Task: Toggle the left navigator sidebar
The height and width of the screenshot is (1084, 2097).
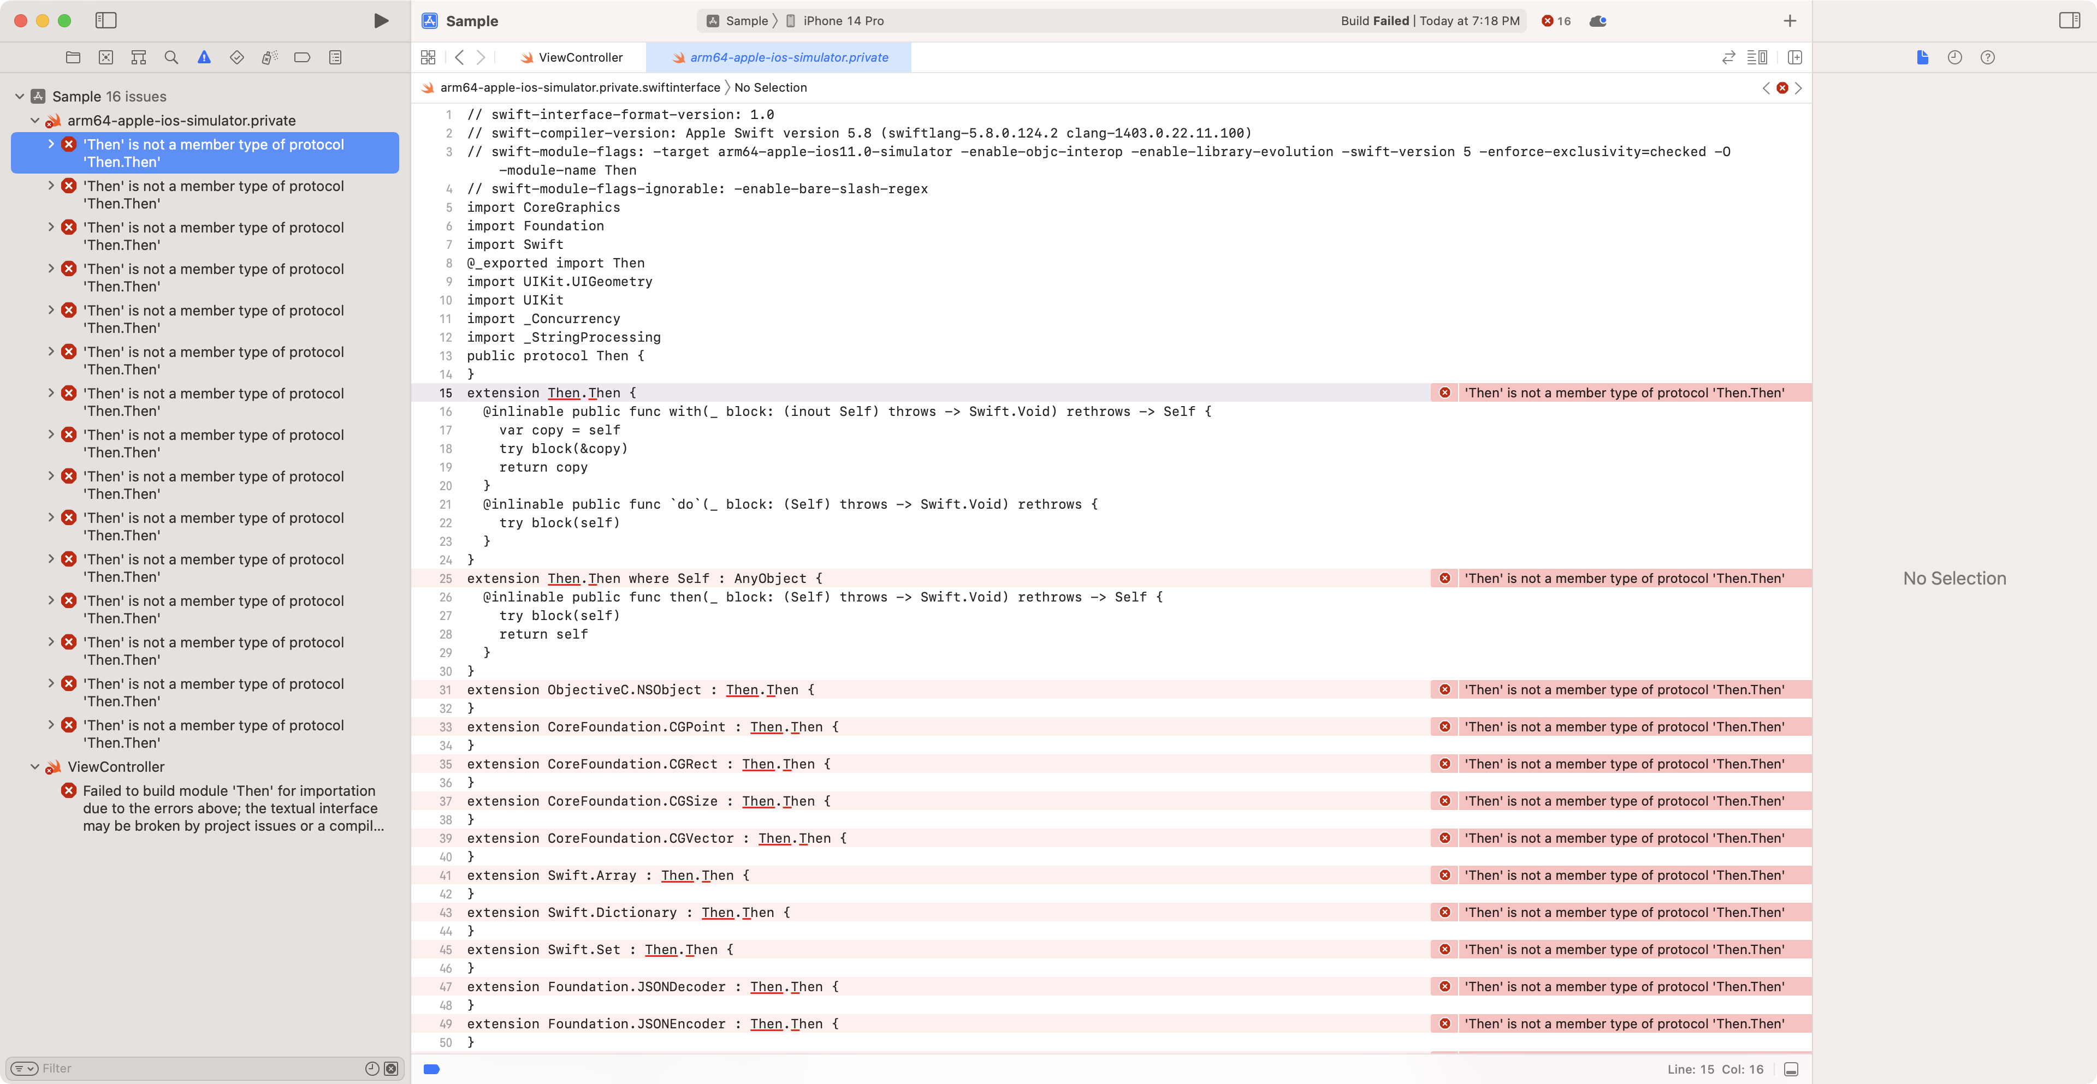Action: pos(106,20)
